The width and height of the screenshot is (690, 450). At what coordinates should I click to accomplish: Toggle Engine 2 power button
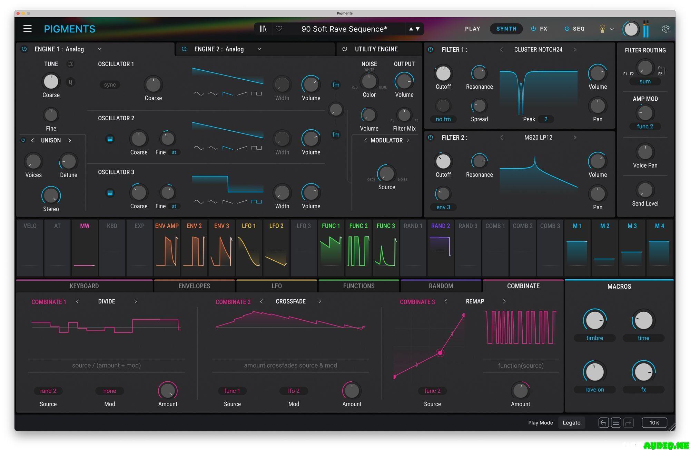(x=184, y=49)
